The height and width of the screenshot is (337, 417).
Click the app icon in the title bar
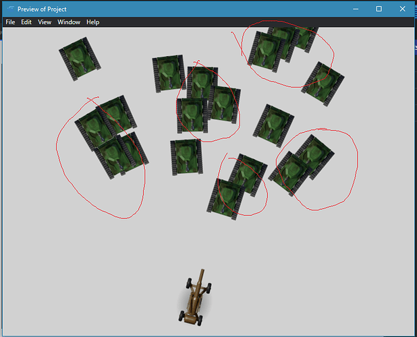11,9
